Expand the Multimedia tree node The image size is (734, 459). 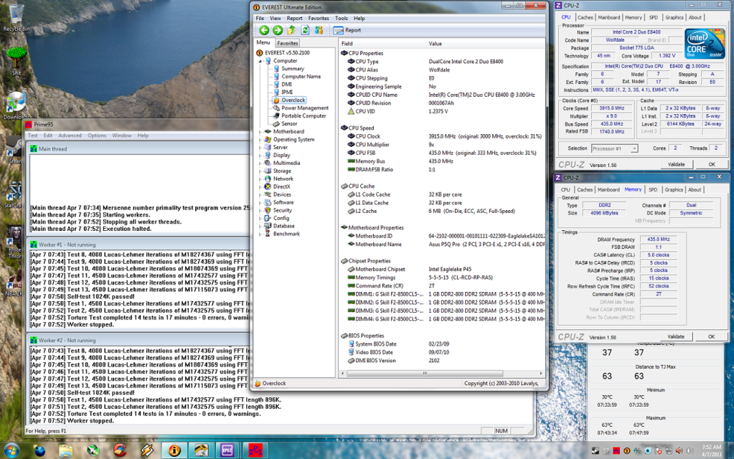click(x=260, y=164)
